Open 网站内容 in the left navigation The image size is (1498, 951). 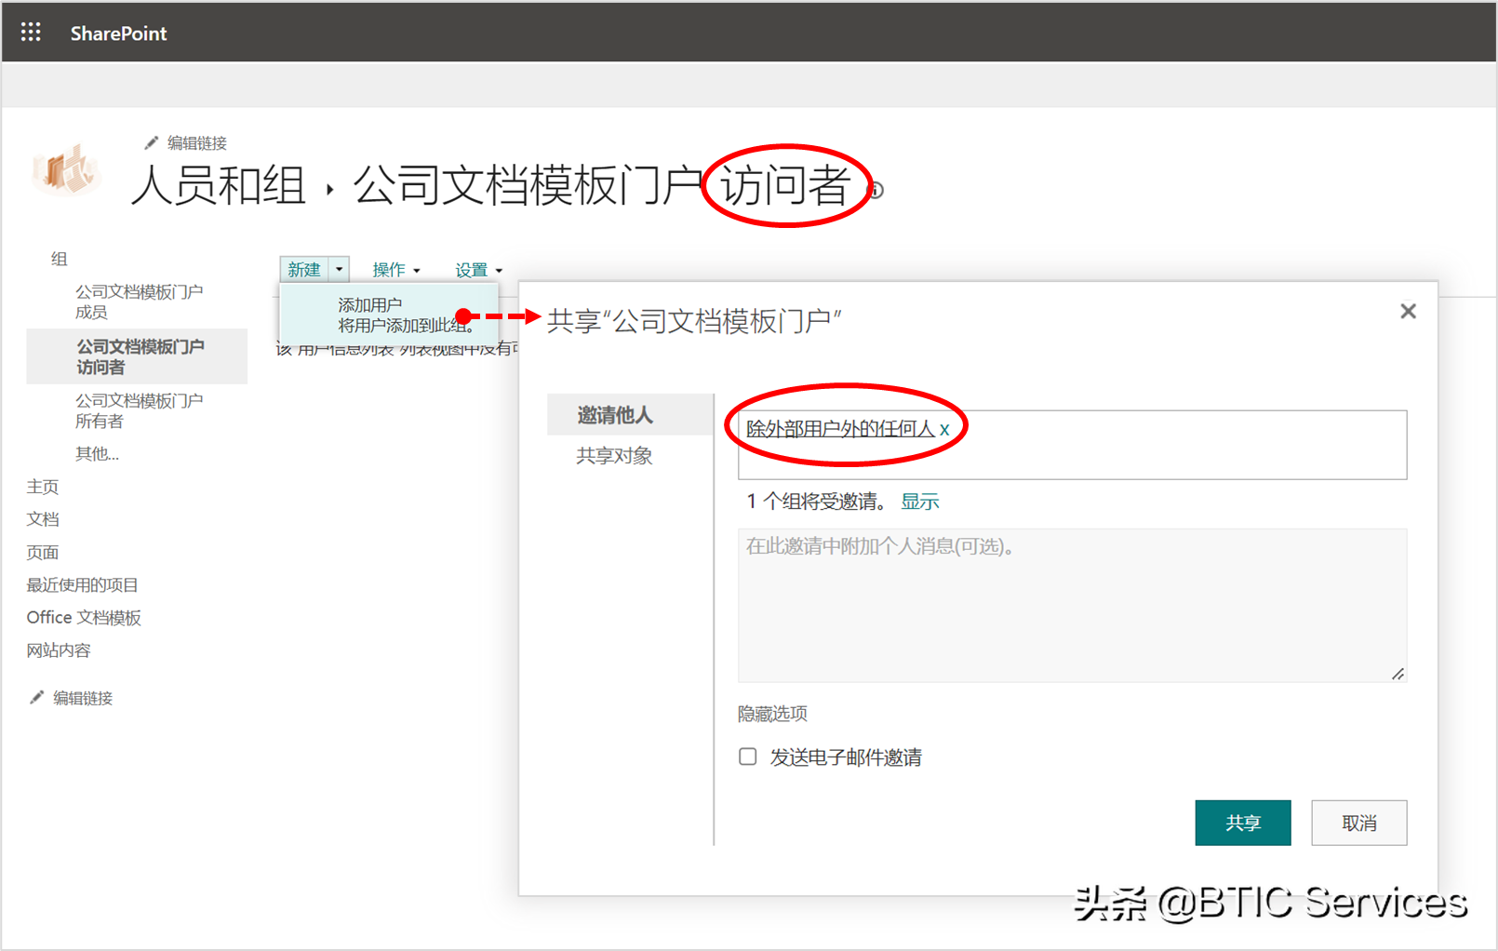(59, 650)
